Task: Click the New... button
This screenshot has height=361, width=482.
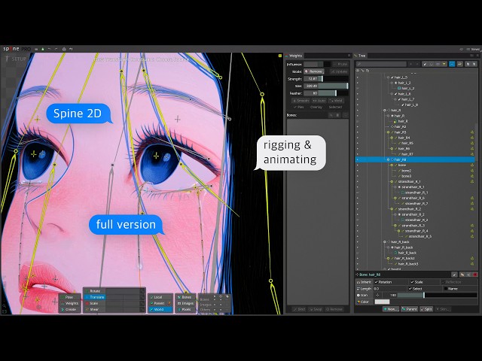Action: coord(391,309)
